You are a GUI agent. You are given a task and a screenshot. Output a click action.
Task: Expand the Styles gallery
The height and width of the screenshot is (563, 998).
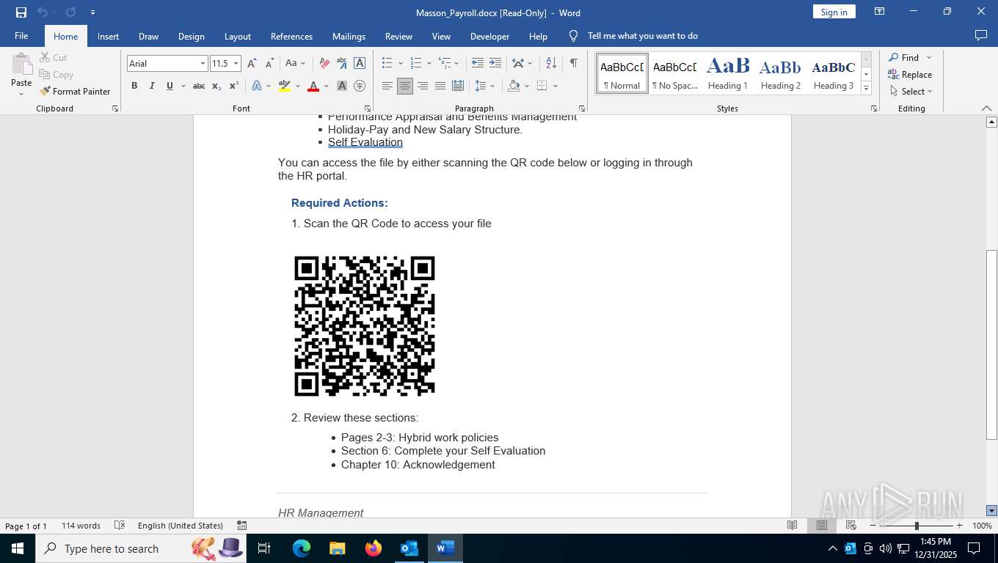click(x=866, y=89)
